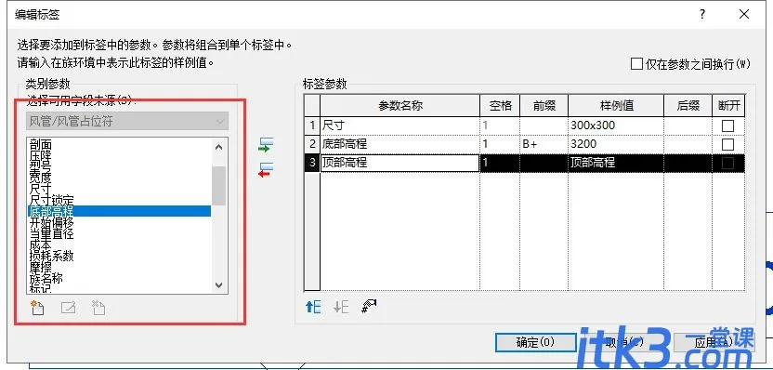
Task: Click the delete parameter icon below the field list
Action: pos(98,308)
